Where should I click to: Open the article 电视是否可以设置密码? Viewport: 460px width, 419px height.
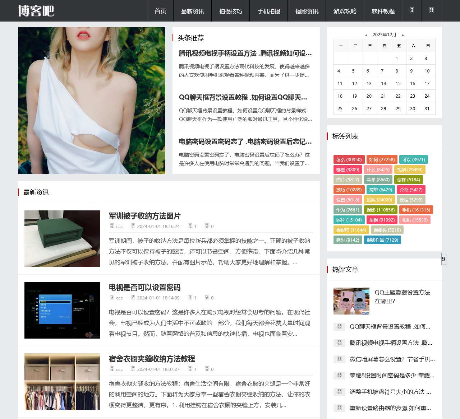144,288
